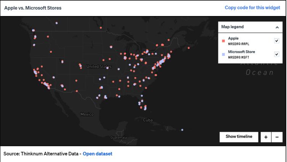Viewport: 287px width, 162px height.
Task: Click the Apple legend label
Action: click(233, 38)
